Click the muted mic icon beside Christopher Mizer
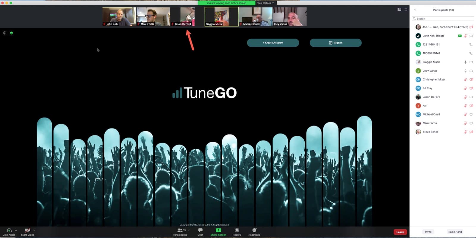This screenshot has height=238, width=476. tap(466, 80)
